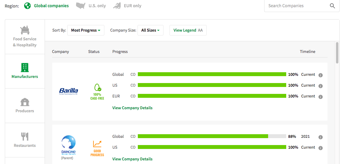Image resolution: width=342 pixels, height=164 pixels.
Task: Click Barilla's EUR 100% progress bar
Action: pos(212,96)
